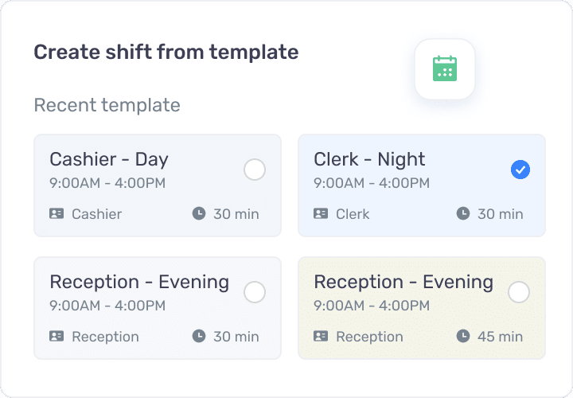Image resolution: width=573 pixels, height=398 pixels.
Task: Click the ID card icon in the 30 min Reception card
Action: pos(57,336)
